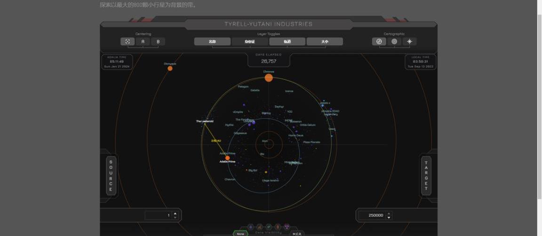This screenshot has height=236, width=542.
Task: Click the Galatia asteroid label
Action: point(255,90)
